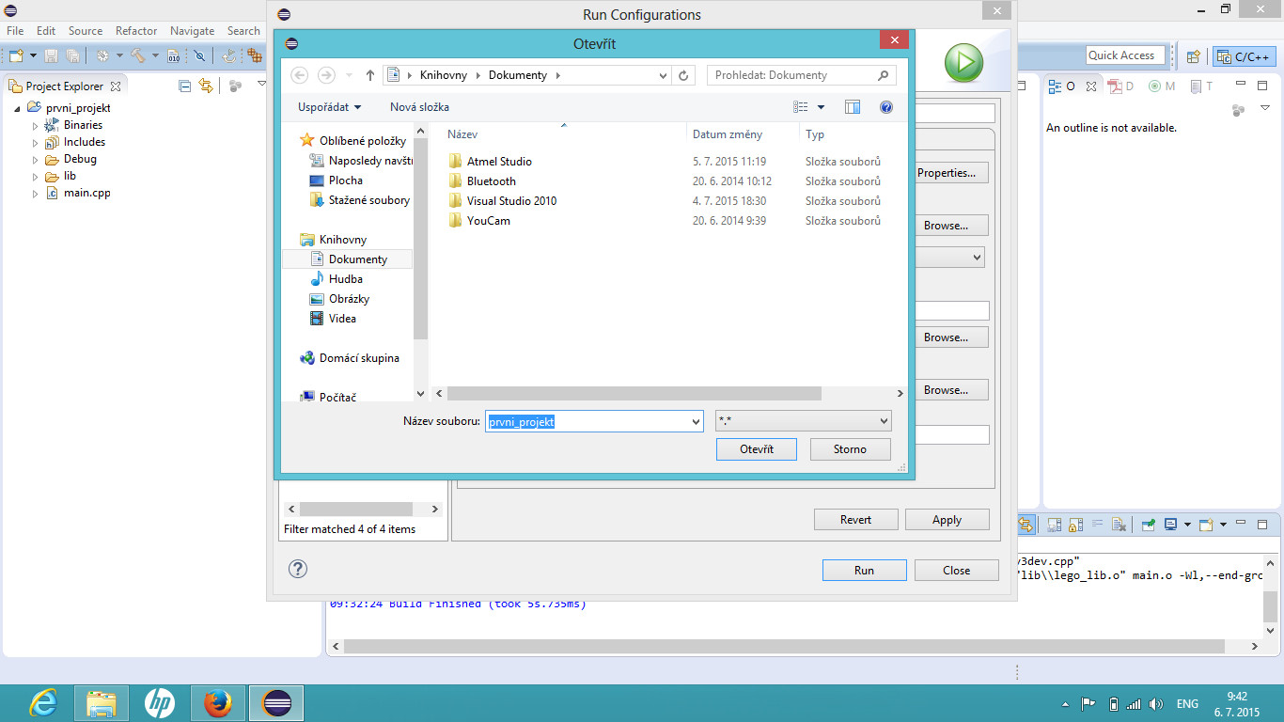Click the Up folder arrow in file dialog
1284x722 pixels.
pyautogui.click(x=370, y=75)
